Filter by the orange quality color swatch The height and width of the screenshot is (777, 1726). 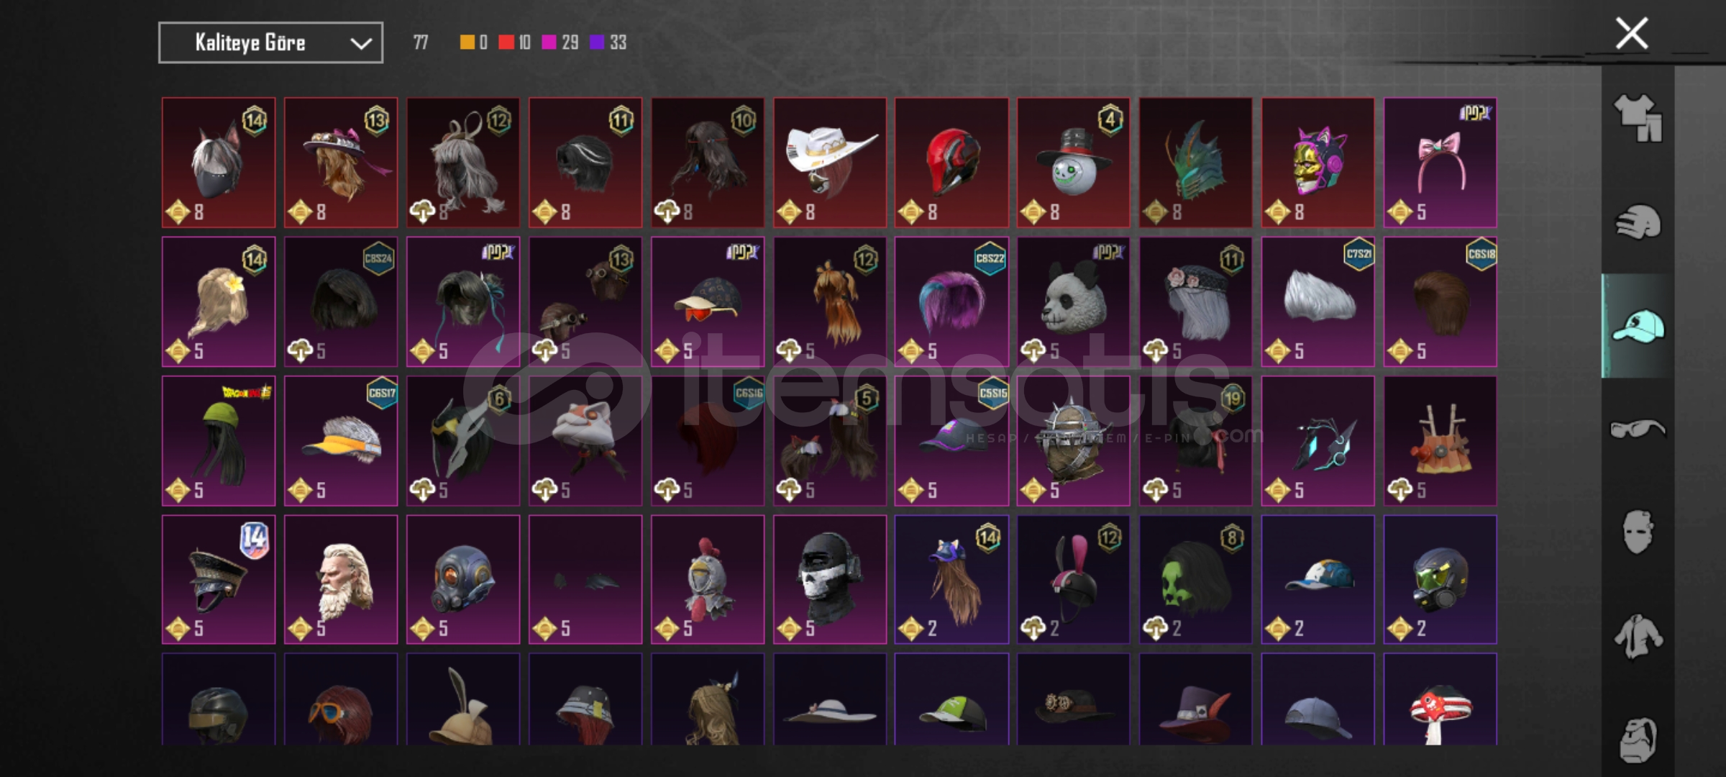click(x=467, y=42)
